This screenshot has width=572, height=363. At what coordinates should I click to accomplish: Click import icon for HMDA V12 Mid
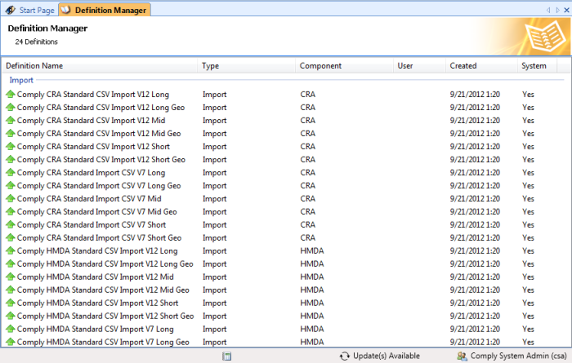pyautogui.click(x=11, y=277)
